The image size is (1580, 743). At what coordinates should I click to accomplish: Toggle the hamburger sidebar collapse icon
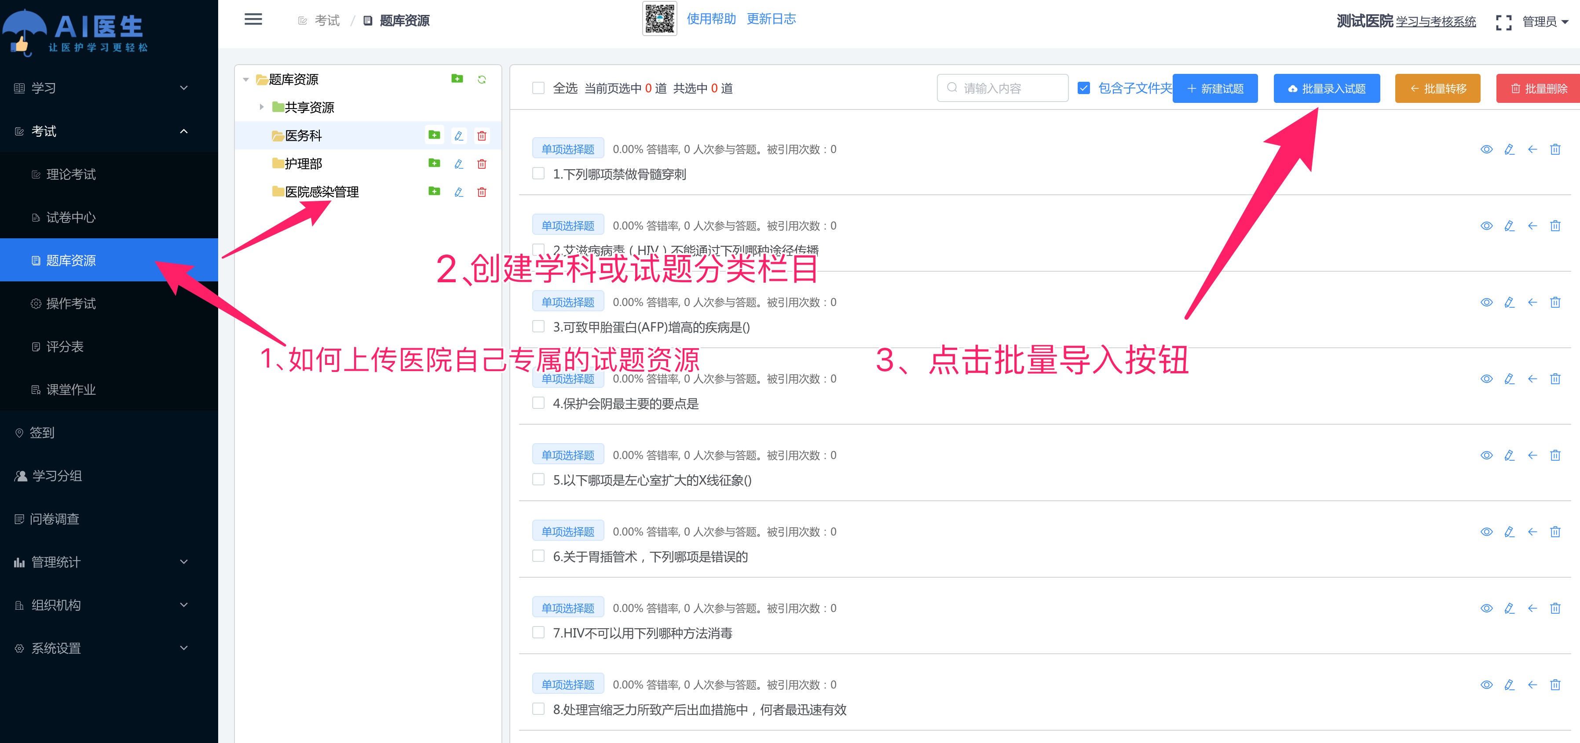252,20
